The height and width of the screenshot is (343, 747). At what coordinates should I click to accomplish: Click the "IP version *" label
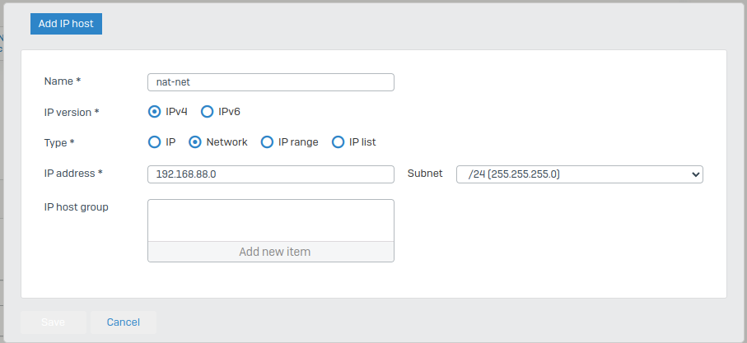point(72,112)
